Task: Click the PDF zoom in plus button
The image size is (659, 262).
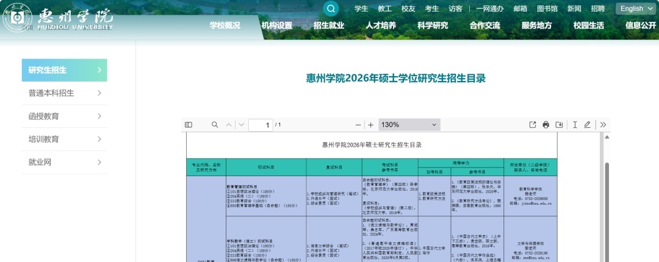Action: 370,125
